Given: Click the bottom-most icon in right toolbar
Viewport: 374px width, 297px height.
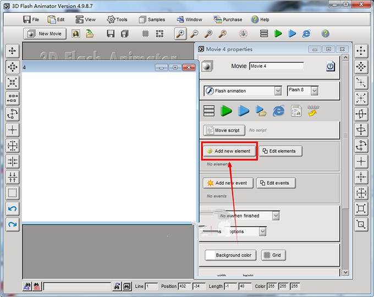Looking at the screenshot, I should point(361,224).
